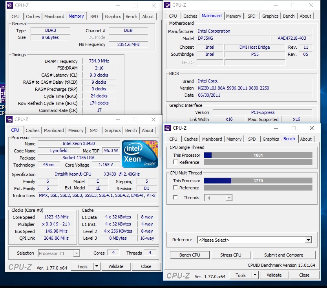Click Core Voltage value 1.165 V
327x288 pixels.
(x=106, y=165)
